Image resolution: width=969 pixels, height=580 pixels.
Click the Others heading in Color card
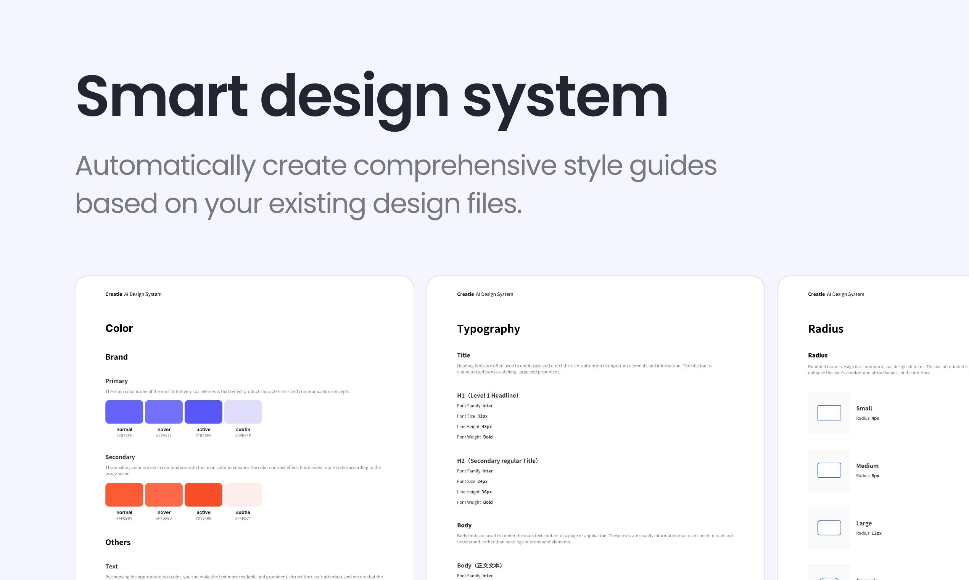[118, 542]
